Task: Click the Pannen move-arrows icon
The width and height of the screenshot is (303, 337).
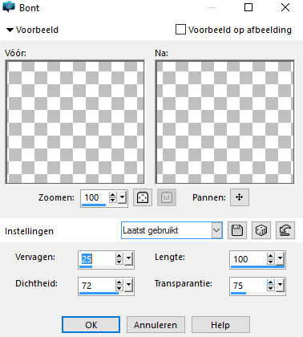Action: point(240,197)
